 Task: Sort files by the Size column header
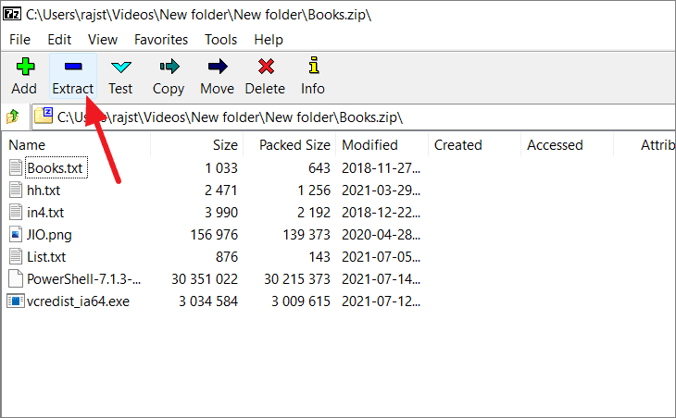pos(197,145)
